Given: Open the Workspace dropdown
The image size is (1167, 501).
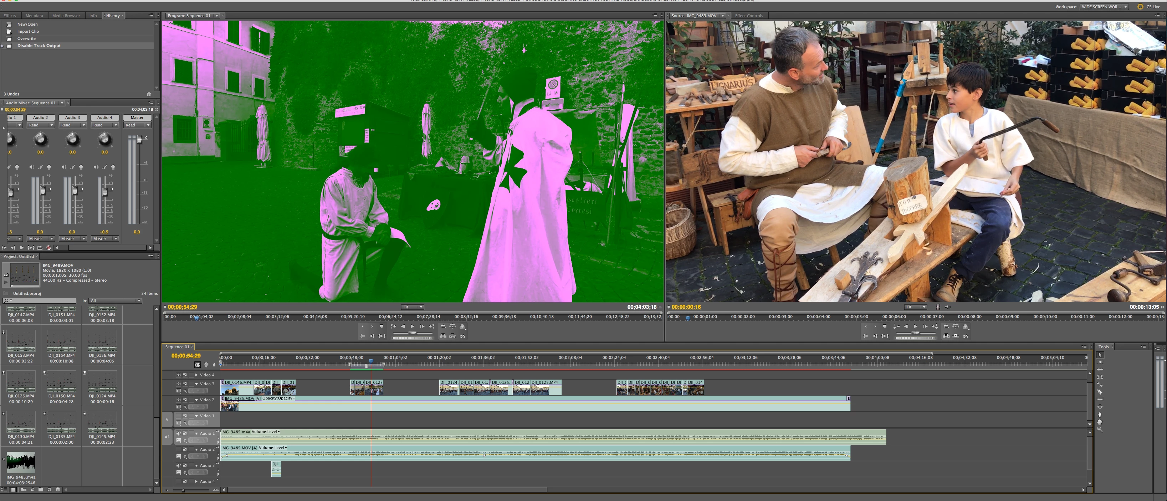Looking at the screenshot, I should 1105,7.
